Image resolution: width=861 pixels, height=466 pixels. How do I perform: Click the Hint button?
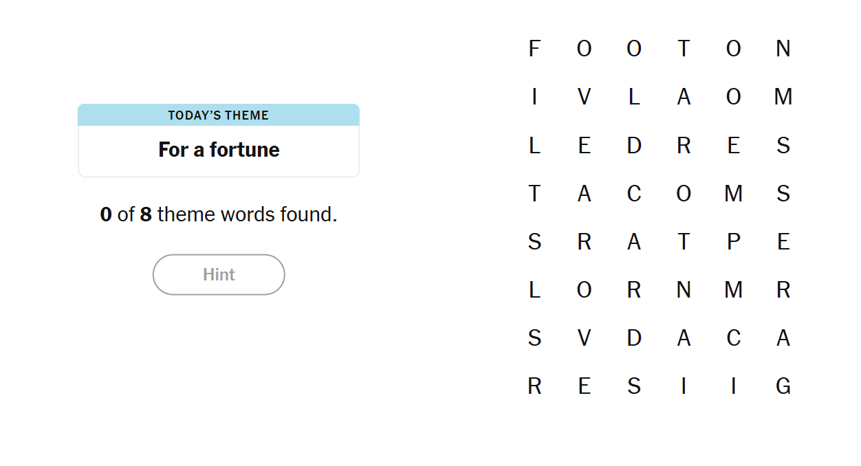[219, 275]
